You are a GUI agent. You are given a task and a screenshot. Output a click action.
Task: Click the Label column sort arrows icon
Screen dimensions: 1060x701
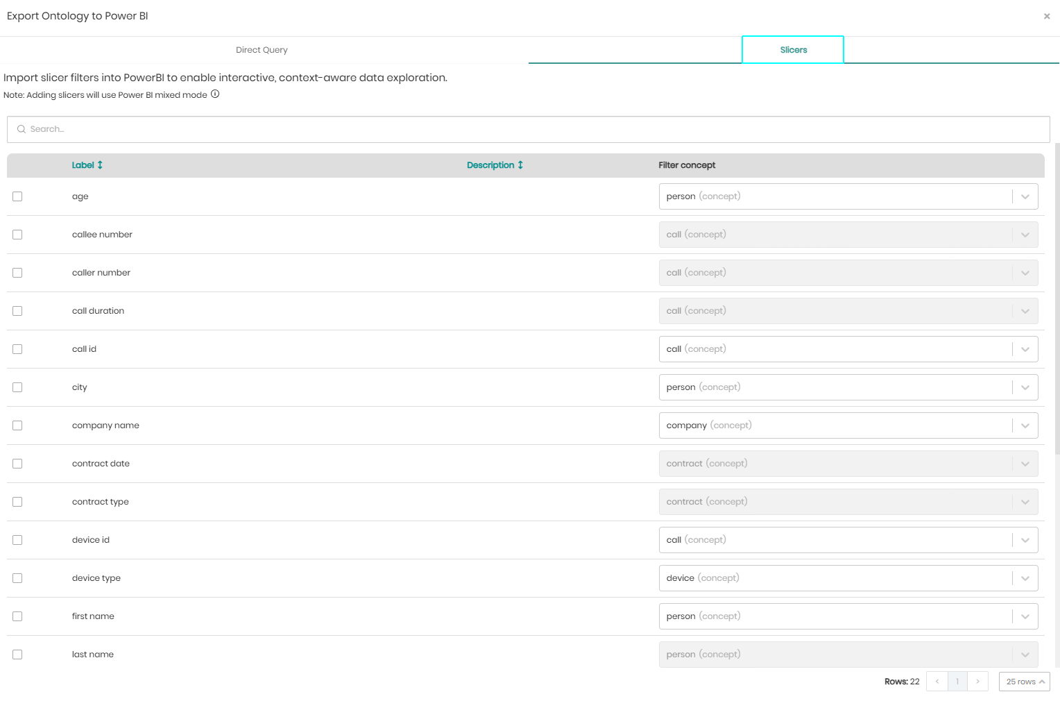pos(100,165)
